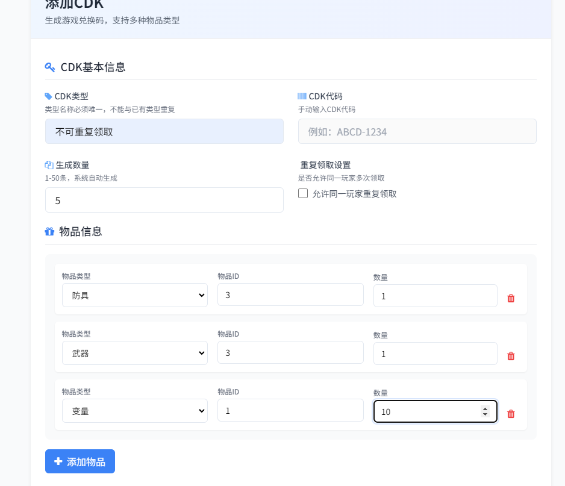The height and width of the screenshot is (486, 565).
Task: Click the 允许同一玩家重复领取 label text
Action: pos(354,194)
